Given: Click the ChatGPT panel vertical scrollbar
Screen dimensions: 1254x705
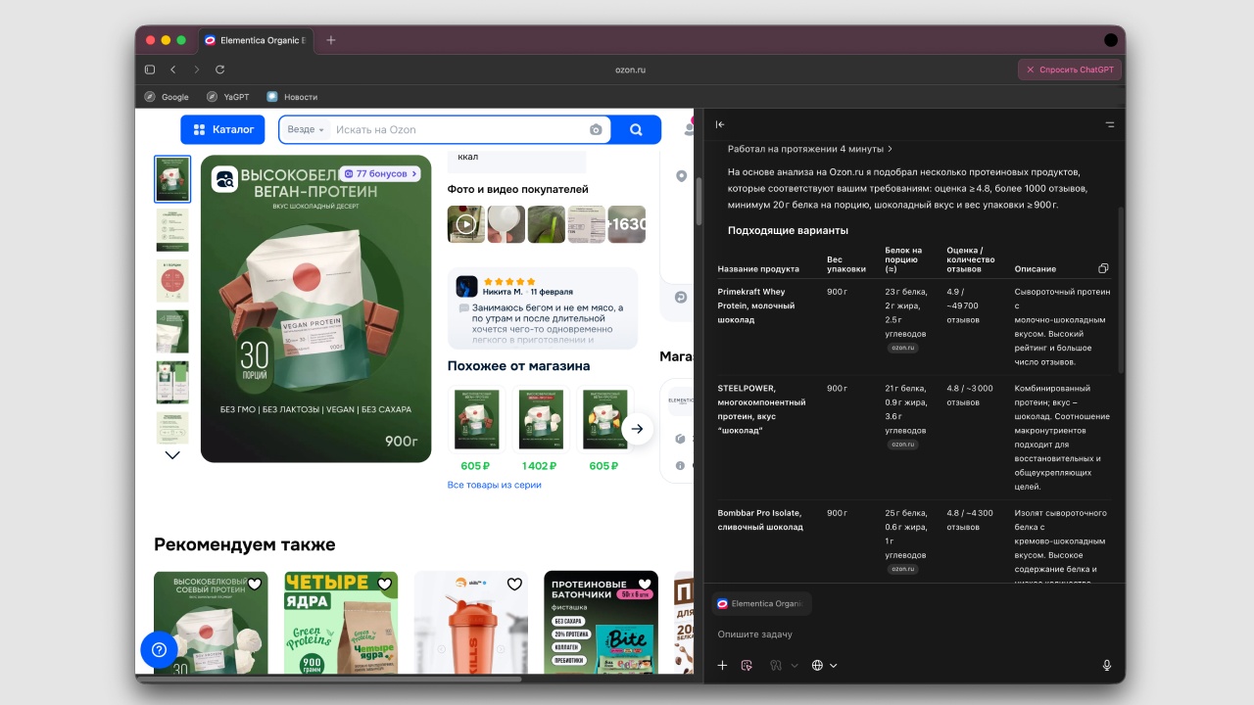Looking at the screenshot, I should pyautogui.click(x=1121, y=290).
